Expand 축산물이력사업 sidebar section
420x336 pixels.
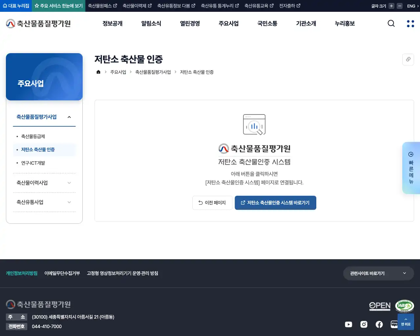pos(44,183)
